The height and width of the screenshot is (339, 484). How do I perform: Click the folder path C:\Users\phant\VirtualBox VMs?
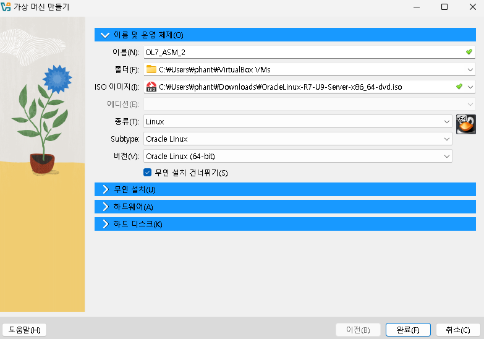pos(214,69)
